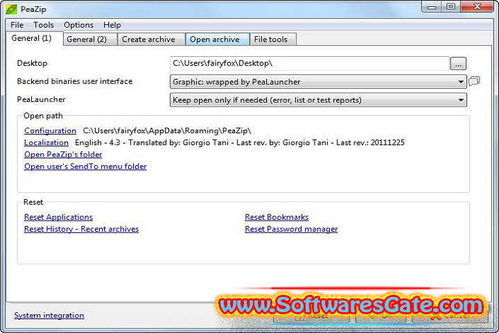The width and height of the screenshot is (499, 333).
Task: Open the Help menu
Action: pos(112,25)
